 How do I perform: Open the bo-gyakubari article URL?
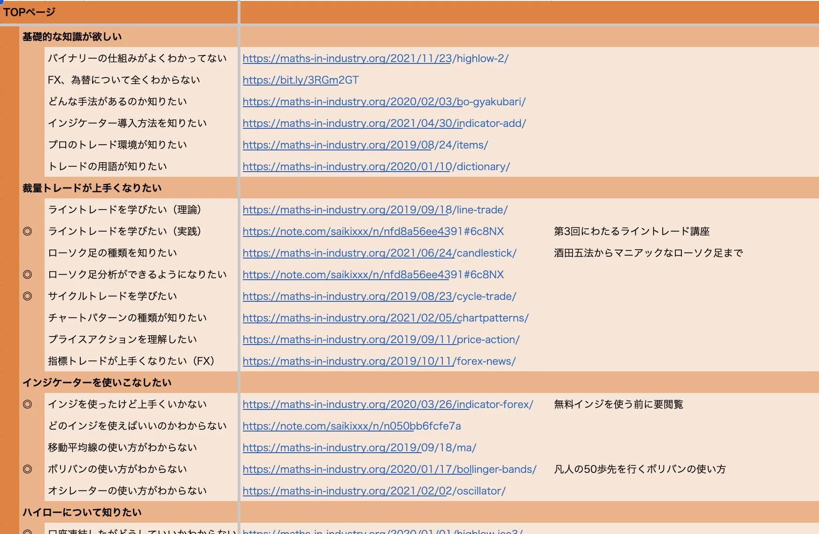click(384, 102)
